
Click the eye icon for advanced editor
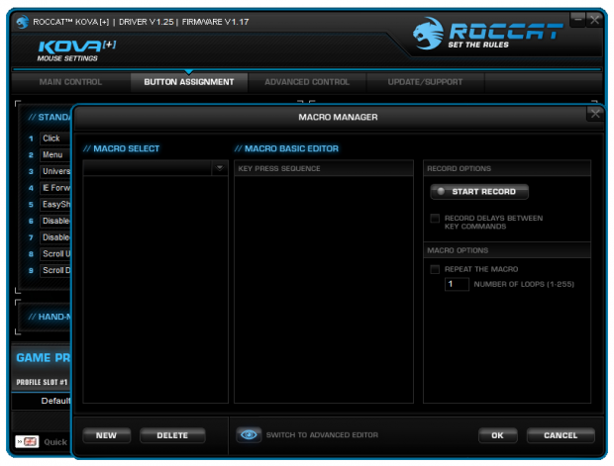coord(249,435)
